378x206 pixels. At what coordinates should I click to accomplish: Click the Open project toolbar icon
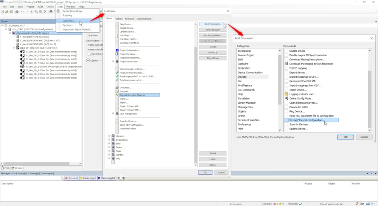click(6, 12)
